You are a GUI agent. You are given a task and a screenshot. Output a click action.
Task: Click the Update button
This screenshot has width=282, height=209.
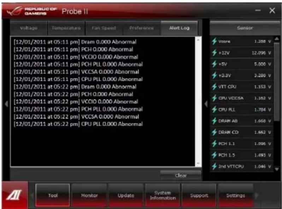(126, 195)
